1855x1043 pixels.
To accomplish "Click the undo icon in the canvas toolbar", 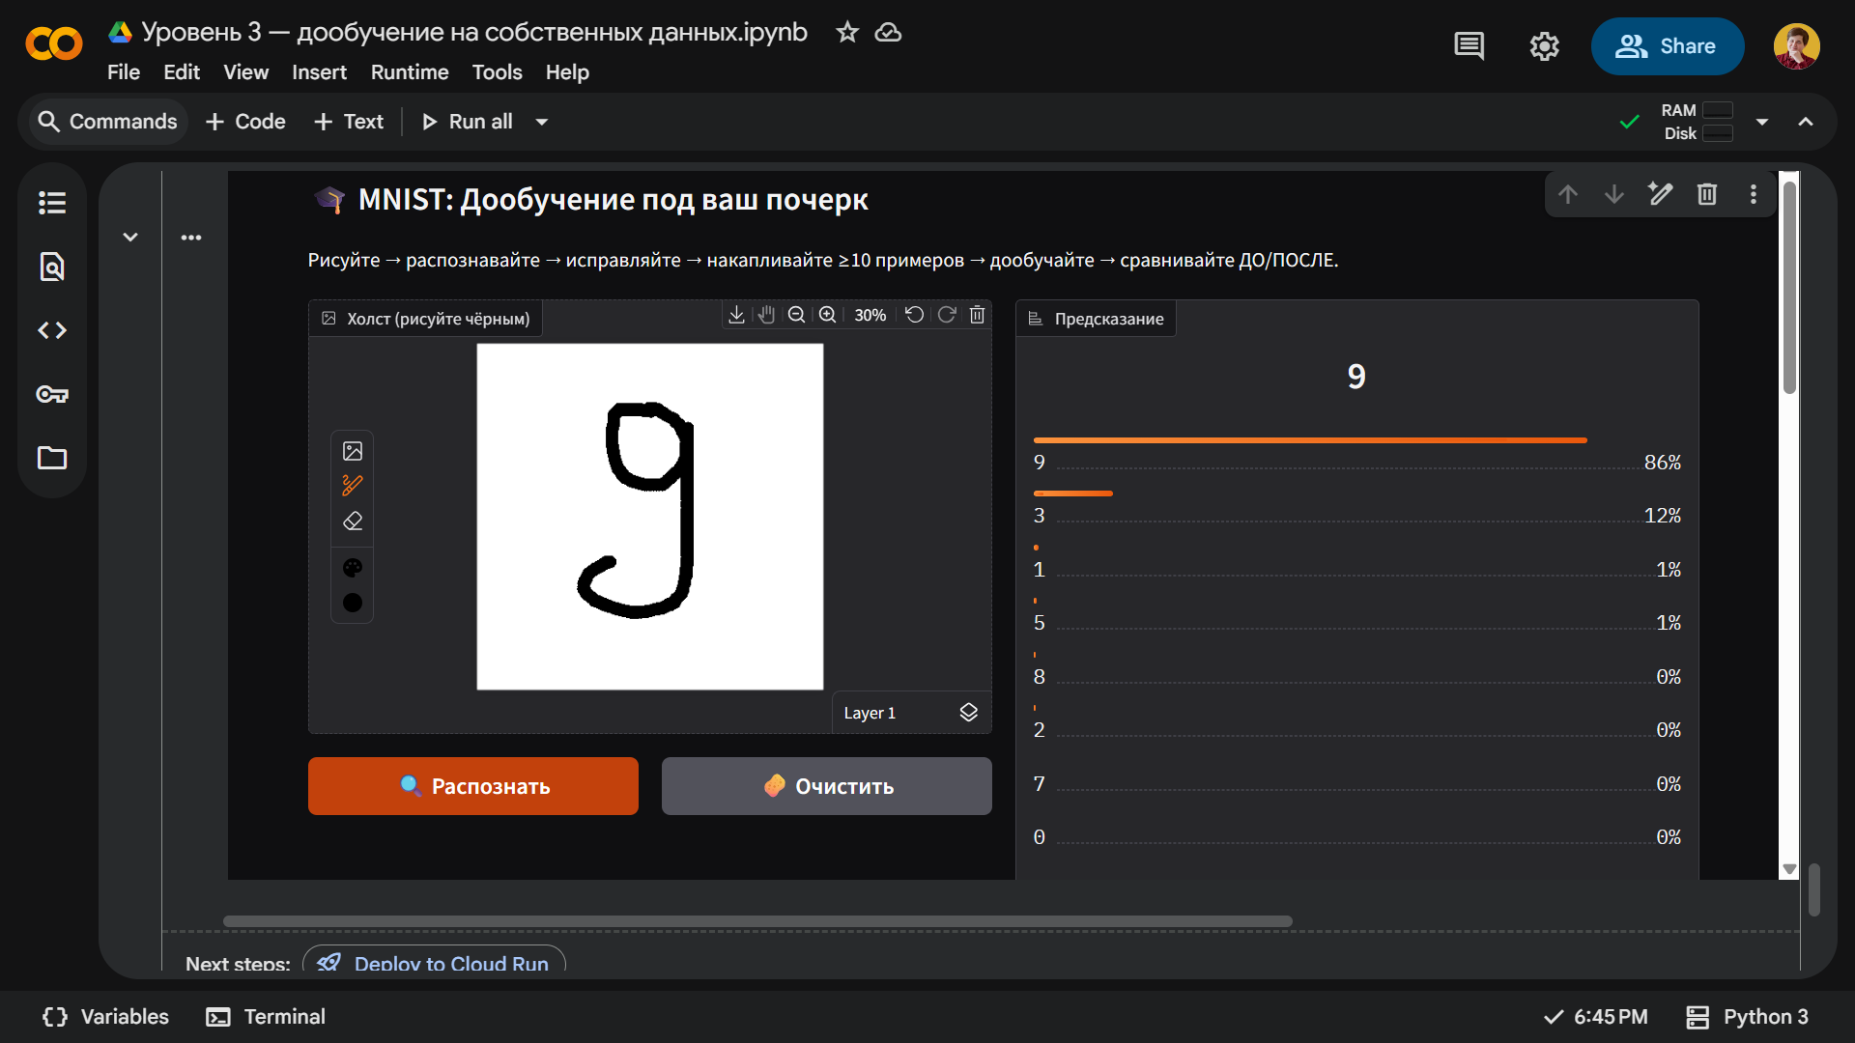I will pos(915,315).
